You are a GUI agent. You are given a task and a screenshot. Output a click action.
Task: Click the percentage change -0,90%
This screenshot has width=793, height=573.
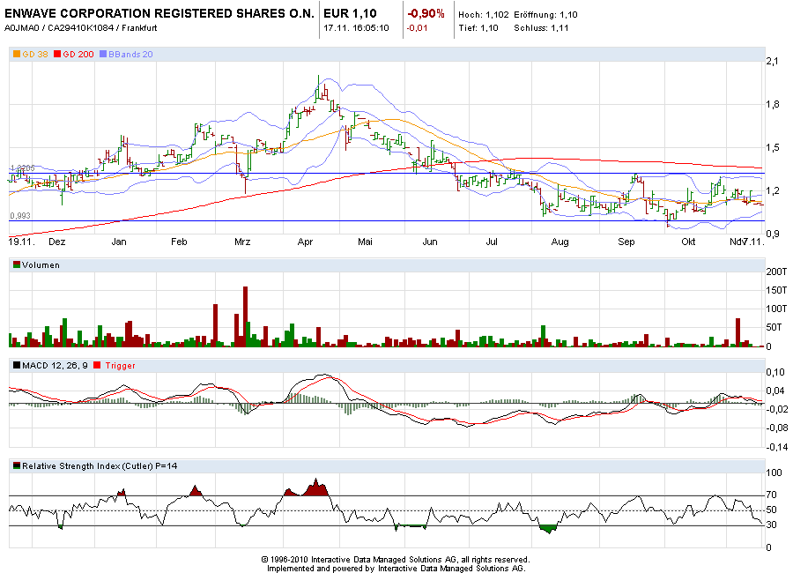pos(426,14)
